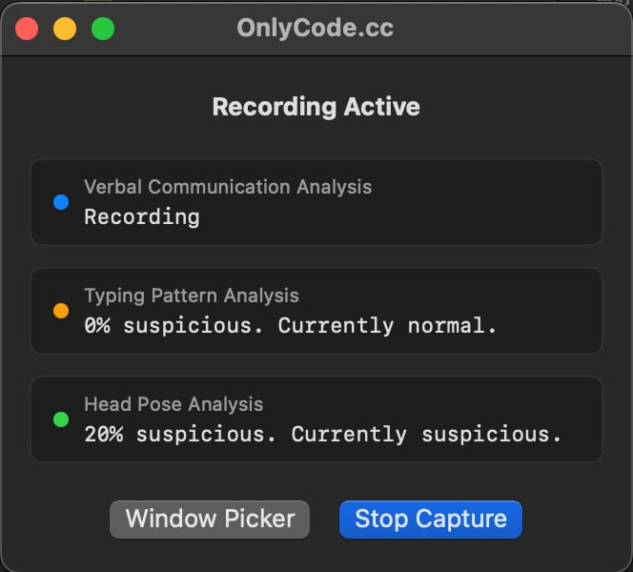Screen dimensions: 633x572
Task: Select the Head Pose Analysis label
Action: click(x=174, y=404)
